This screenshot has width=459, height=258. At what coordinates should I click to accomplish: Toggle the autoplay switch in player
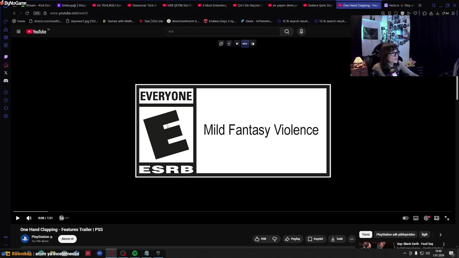tap(405, 218)
